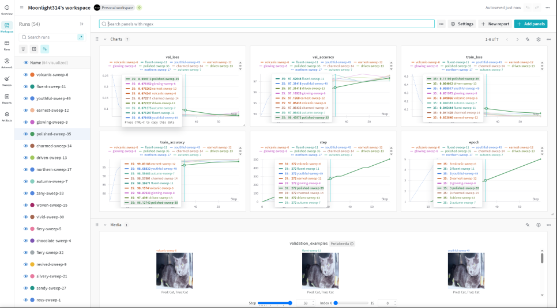Click Add panels button
Viewport: 557px width, 308px height.
(530, 24)
